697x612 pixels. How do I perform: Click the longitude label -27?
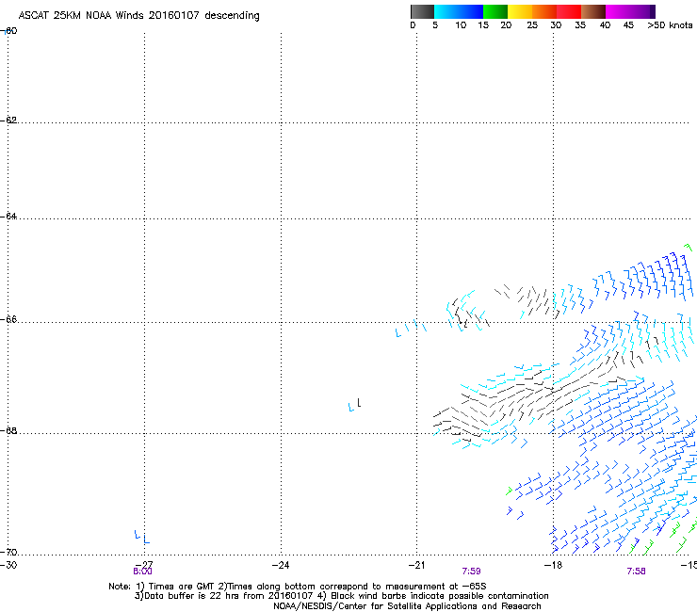(x=144, y=564)
